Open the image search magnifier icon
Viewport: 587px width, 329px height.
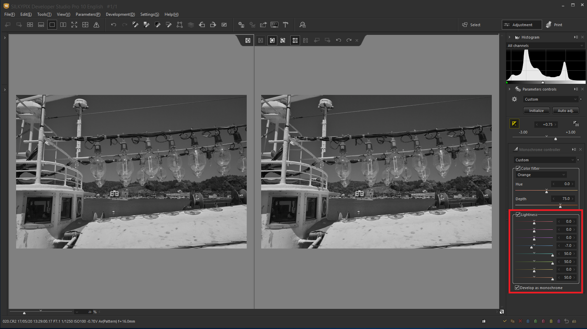pyautogui.click(x=303, y=25)
